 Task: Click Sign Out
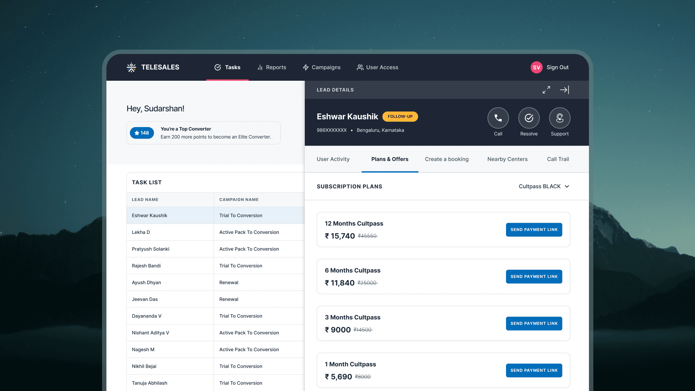point(557,67)
